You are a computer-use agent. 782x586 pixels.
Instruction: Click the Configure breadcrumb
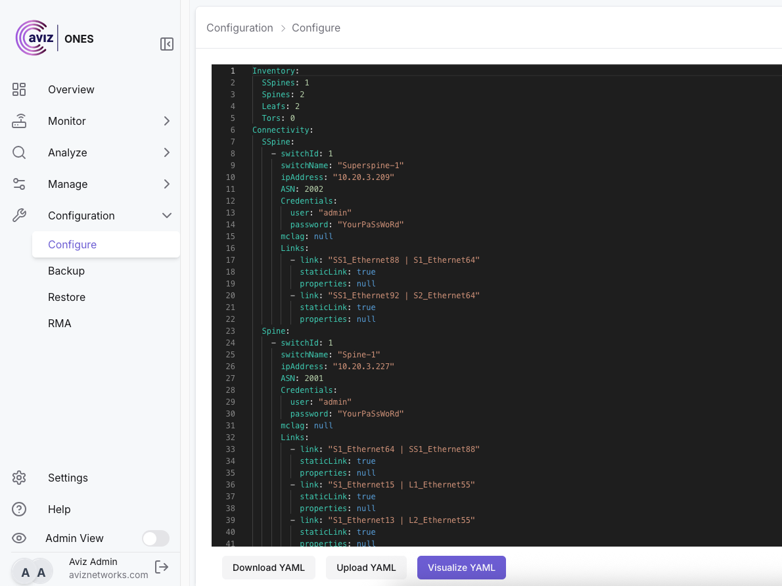tap(316, 28)
